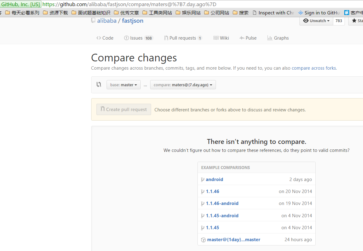Open the Pull requests tab
The width and height of the screenshot is (363, 251).
[x=183, y=38]
